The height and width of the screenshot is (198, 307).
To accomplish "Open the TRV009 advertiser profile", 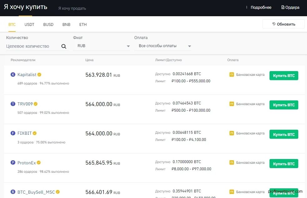I will [25, 104].
